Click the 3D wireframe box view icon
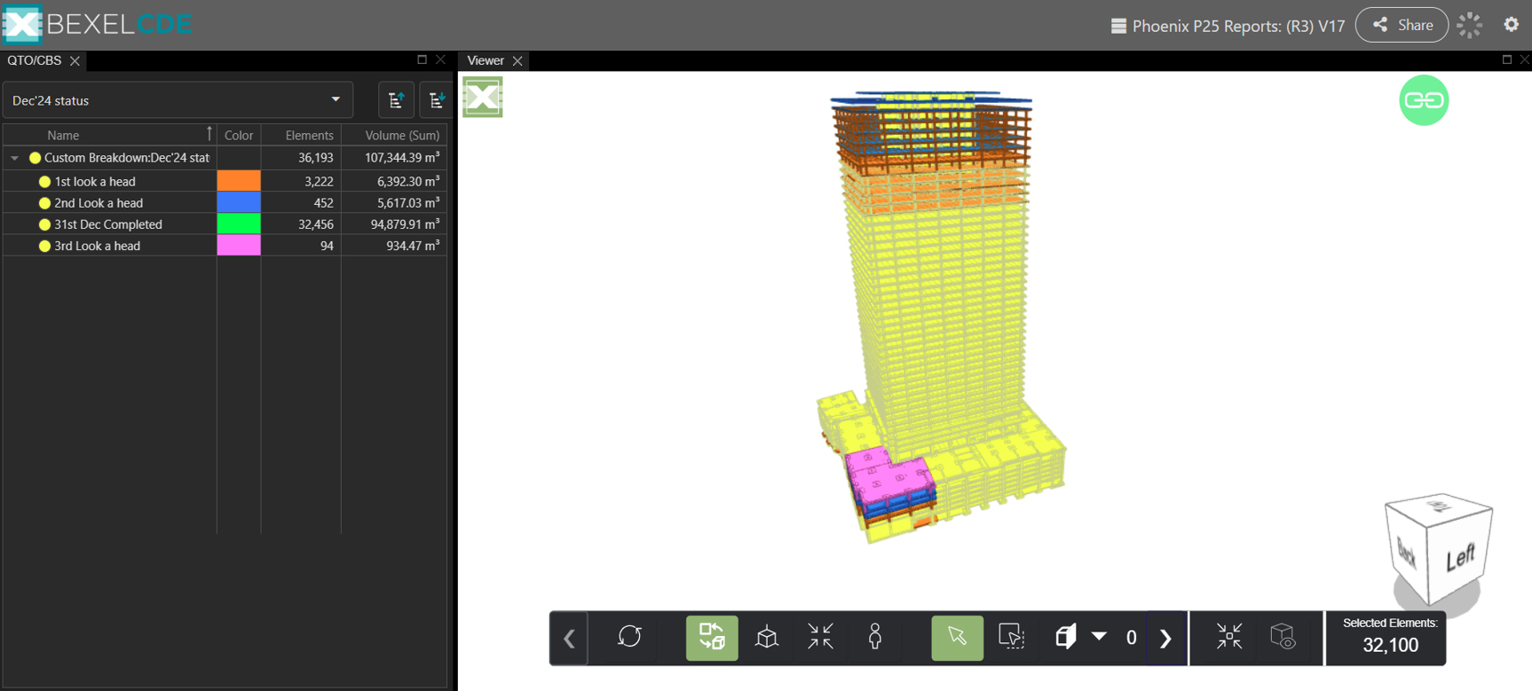1532x691 pixels. coord(766,637)
